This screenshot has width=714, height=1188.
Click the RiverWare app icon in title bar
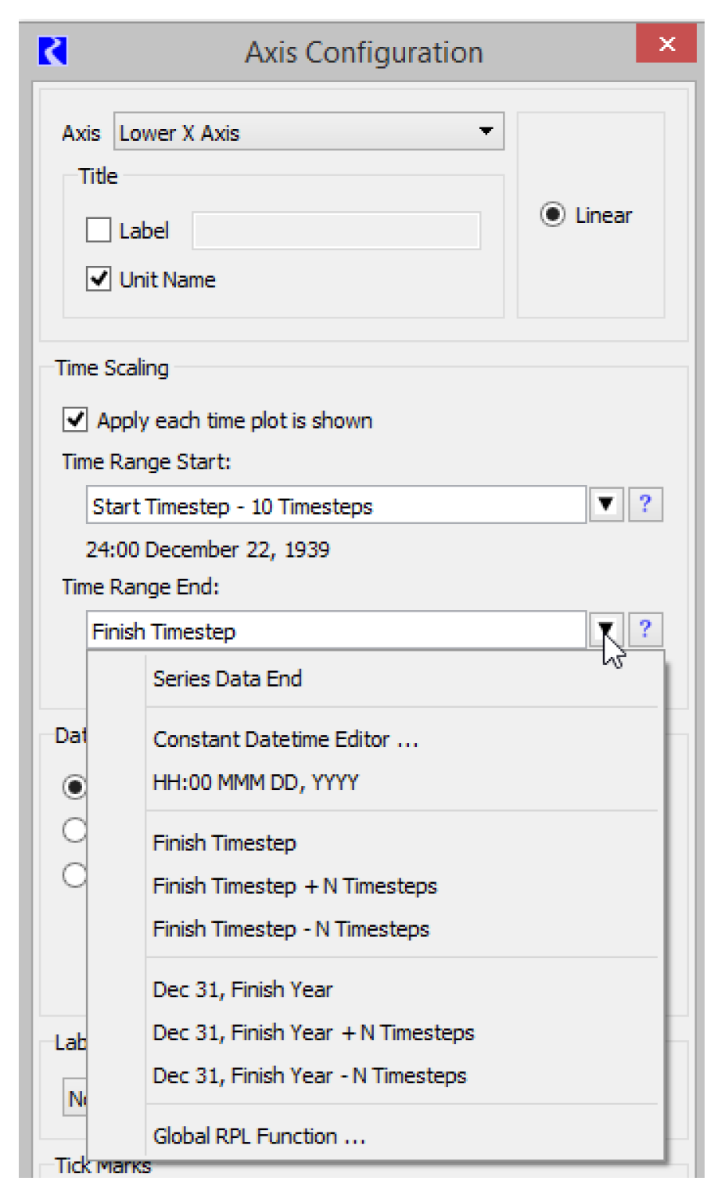(52, 52)
